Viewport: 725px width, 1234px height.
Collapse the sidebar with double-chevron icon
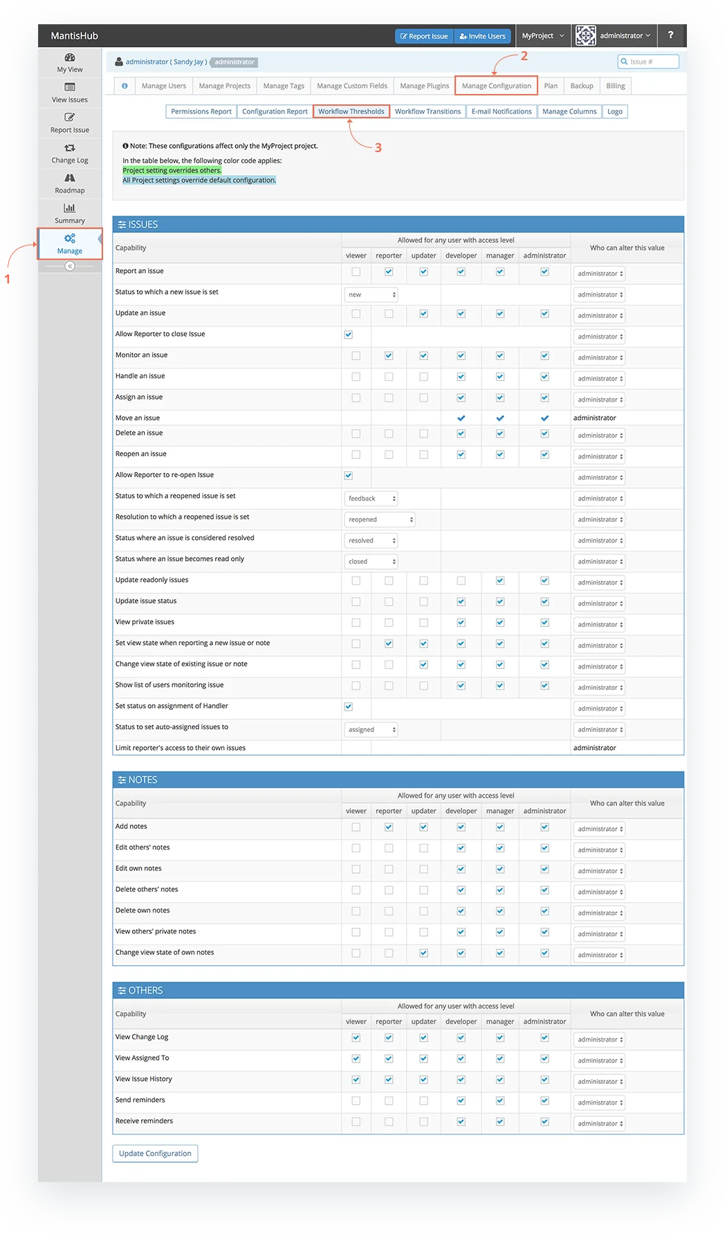(x=69, y=266)
